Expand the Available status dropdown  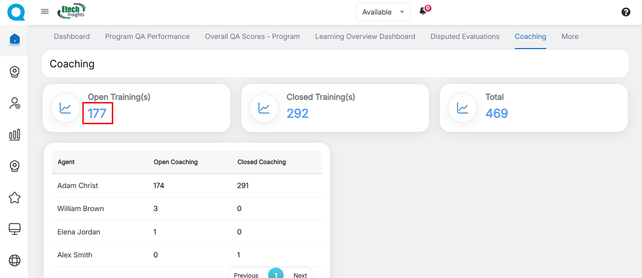click(382, 12)
